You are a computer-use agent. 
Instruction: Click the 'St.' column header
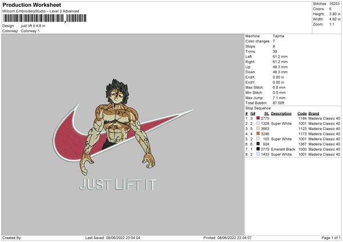click(x=266, y=114)
